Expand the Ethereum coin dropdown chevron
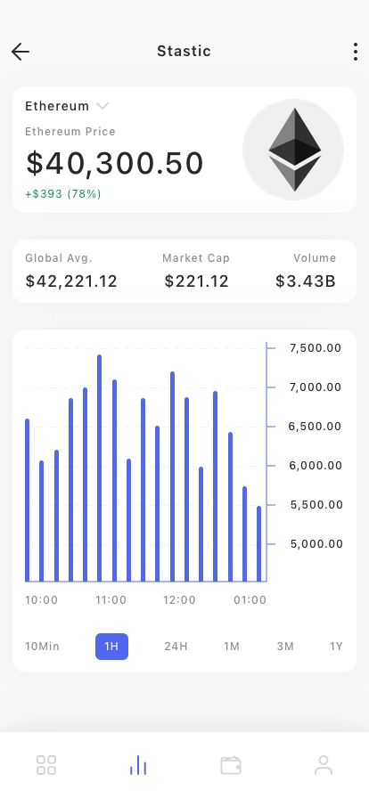 [102, 106]
